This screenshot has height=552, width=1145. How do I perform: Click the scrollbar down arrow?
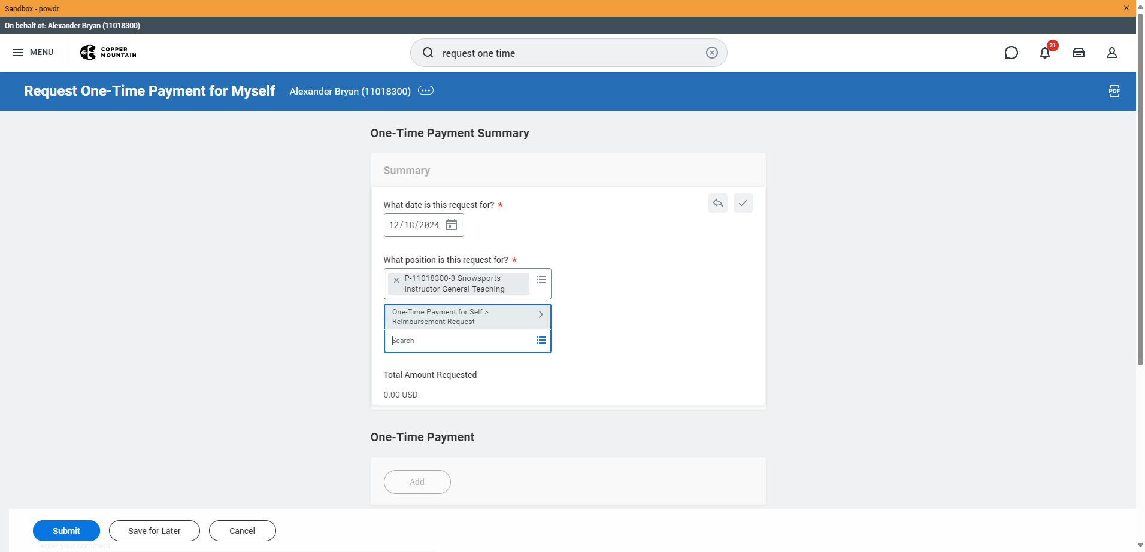[x=1140, y=545]
